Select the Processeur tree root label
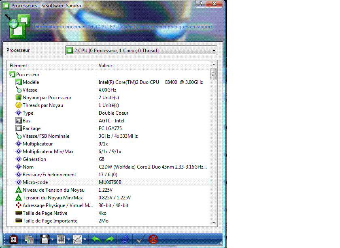Screen dimensions: 340x248 [x=28, y=75]
